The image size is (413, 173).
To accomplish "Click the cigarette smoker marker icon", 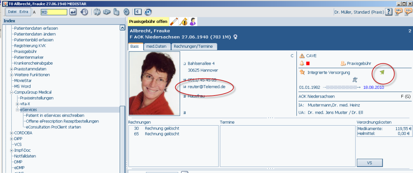I will tap(174, 22).
